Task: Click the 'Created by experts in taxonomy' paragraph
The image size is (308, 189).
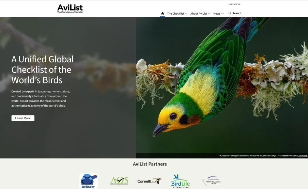Action: [41, 98]
